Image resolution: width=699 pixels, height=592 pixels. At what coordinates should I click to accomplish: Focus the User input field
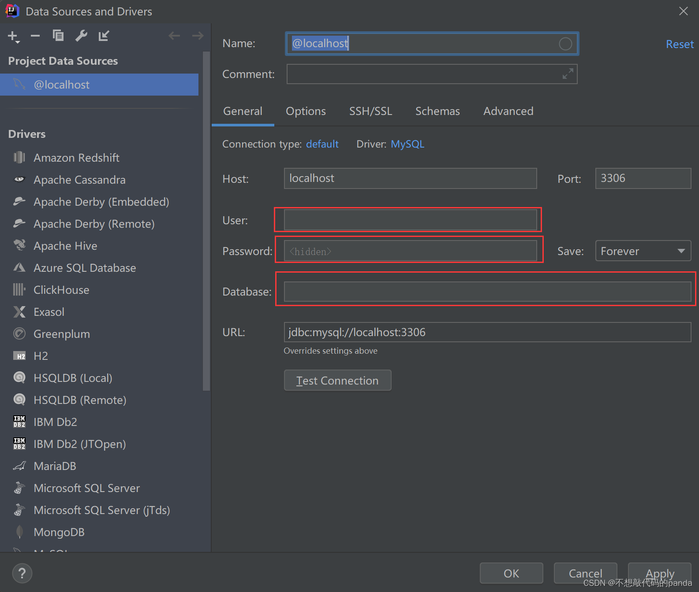coord(410,220)
